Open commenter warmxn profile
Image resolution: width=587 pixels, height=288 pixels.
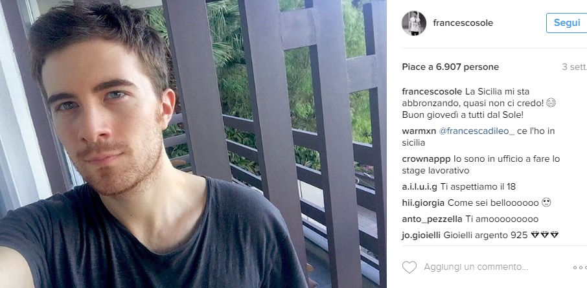pos(419,131)
